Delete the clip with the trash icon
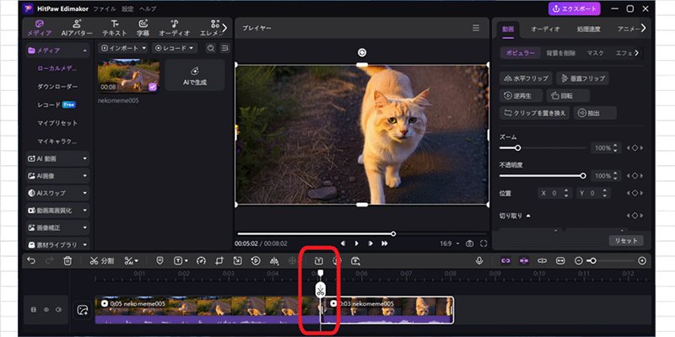Image resolution: width=675 pixels, height=337 pixels. [x=67, y=261]
